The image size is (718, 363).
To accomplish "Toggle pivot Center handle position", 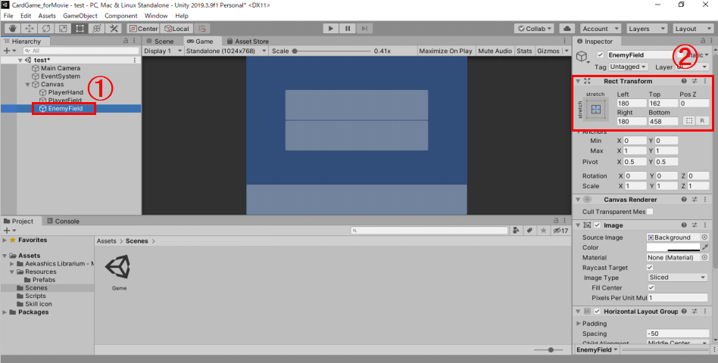I will tap(143, 28).
